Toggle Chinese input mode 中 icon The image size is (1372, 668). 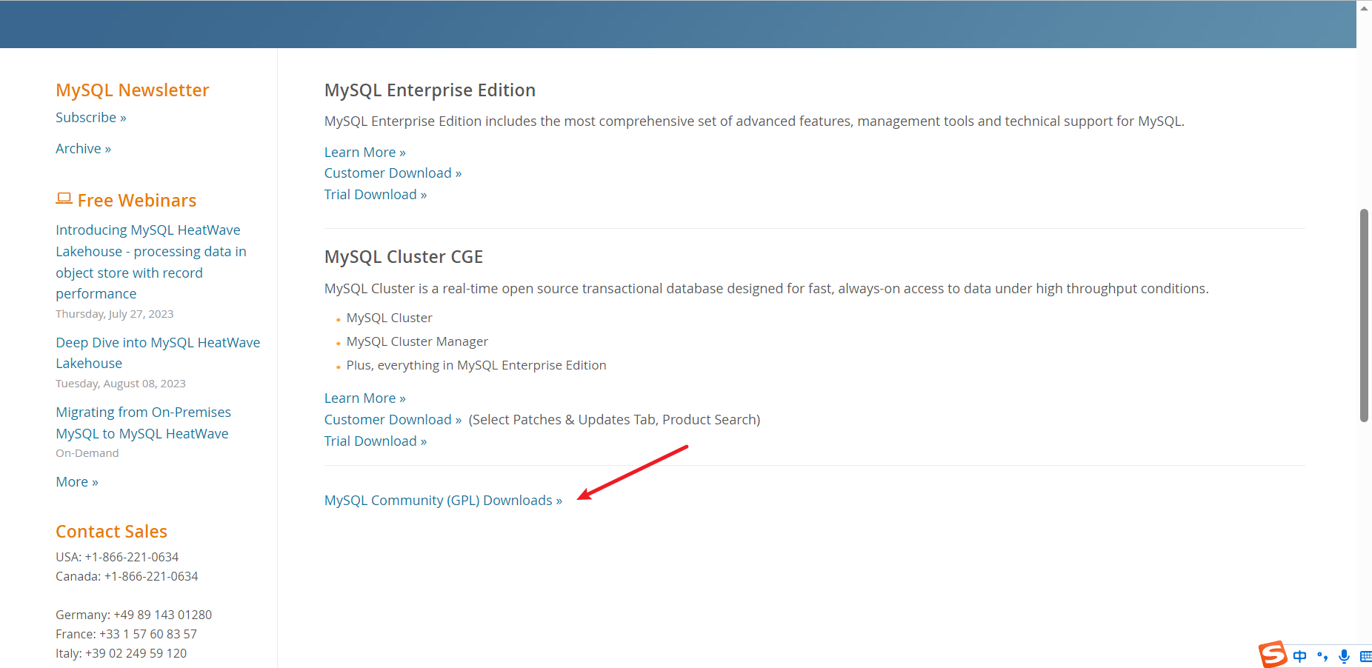(1299, 656)
